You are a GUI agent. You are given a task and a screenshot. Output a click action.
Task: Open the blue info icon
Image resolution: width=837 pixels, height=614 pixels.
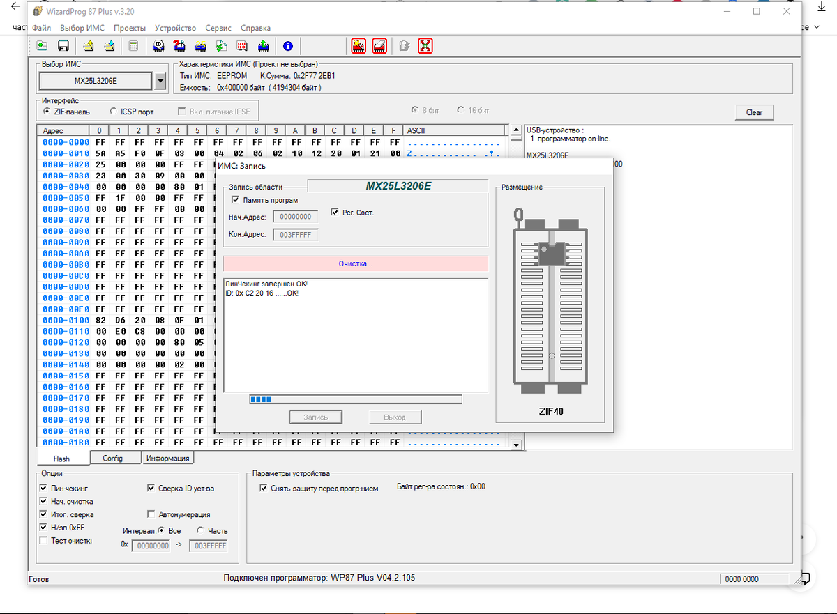pyautogui.click(x=287, y=46)
